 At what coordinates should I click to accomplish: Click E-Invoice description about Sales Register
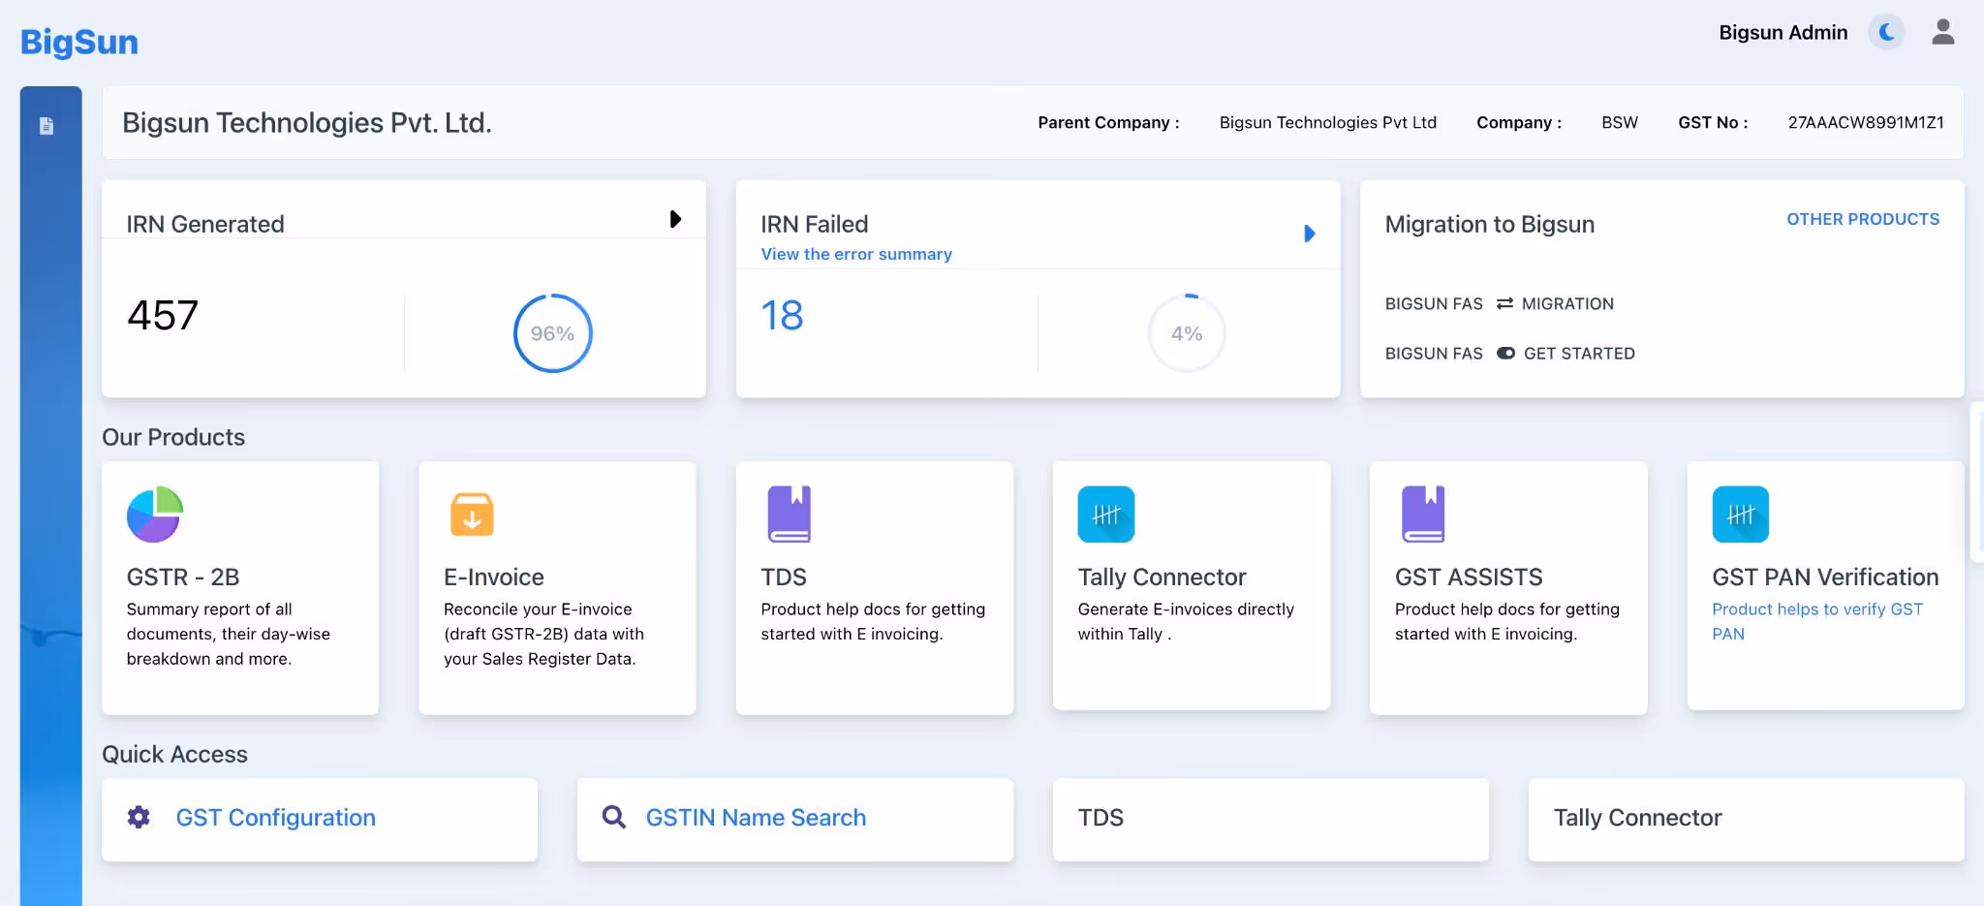[543, 634]
